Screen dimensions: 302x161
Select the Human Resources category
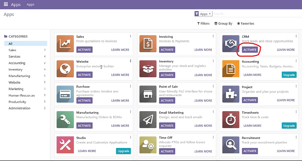[x=22, y=95]
